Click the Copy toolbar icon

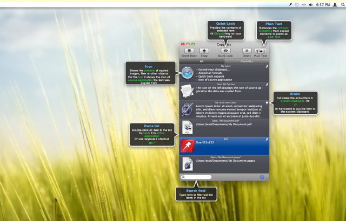204,51
